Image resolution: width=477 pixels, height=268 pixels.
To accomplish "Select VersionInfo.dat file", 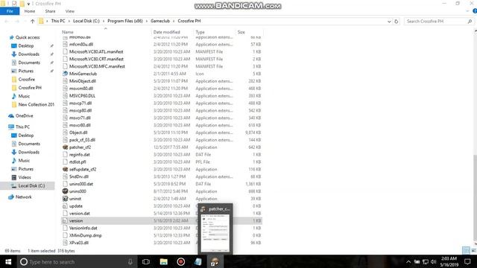I will (83, 228).
